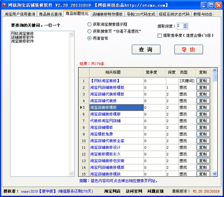Go to 旺旺在线状态代码 tab

tap(174, 14)
